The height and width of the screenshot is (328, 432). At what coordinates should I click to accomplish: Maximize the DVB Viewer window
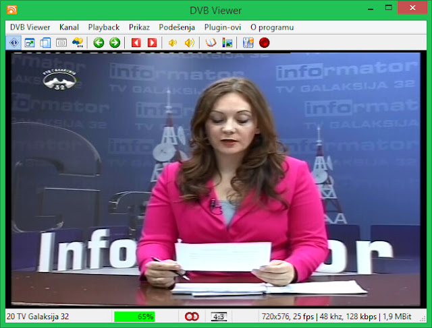[389, 7]
